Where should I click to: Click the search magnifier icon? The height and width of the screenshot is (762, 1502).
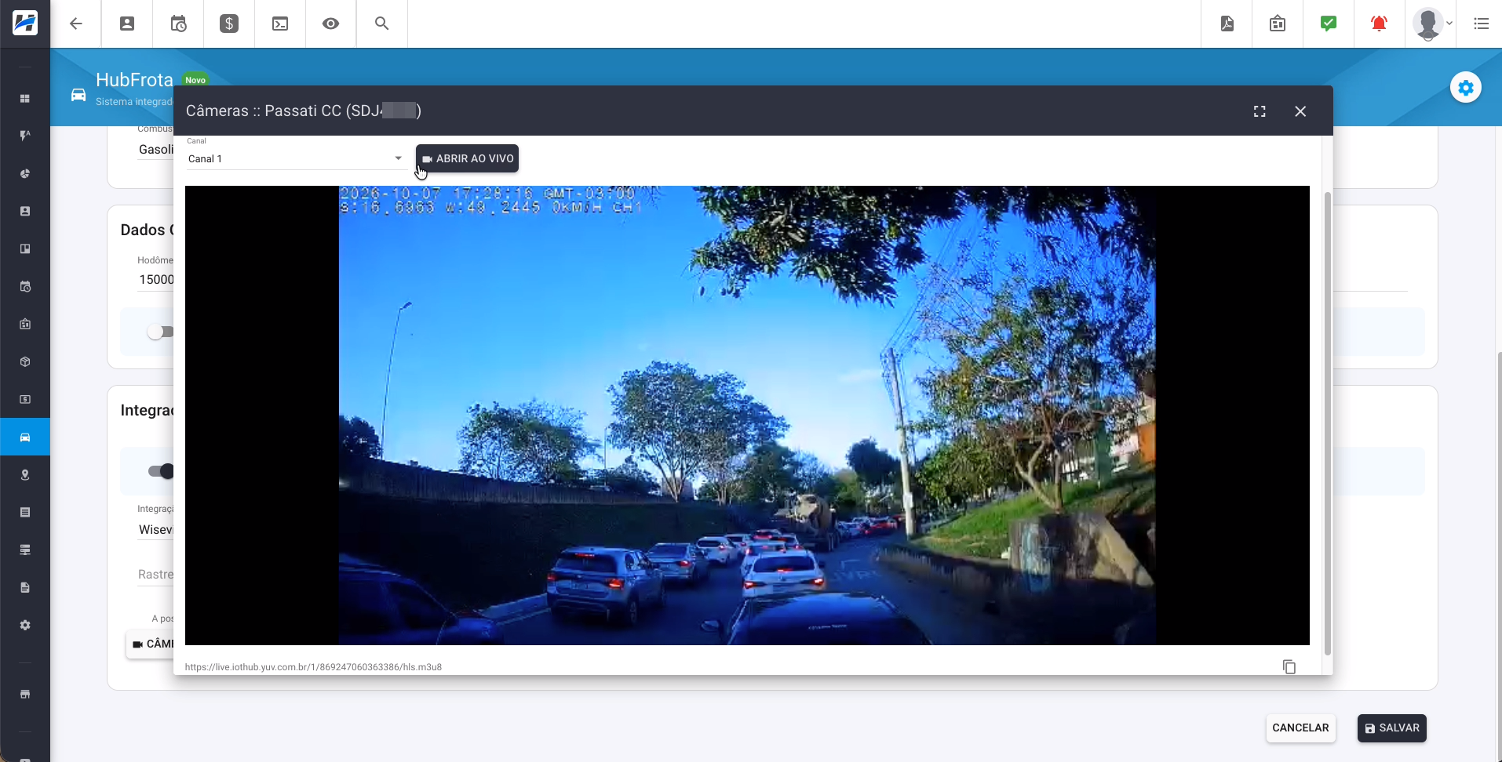pos(382,24)
